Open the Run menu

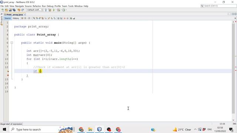pyautogui.click(x=44, y=6)
